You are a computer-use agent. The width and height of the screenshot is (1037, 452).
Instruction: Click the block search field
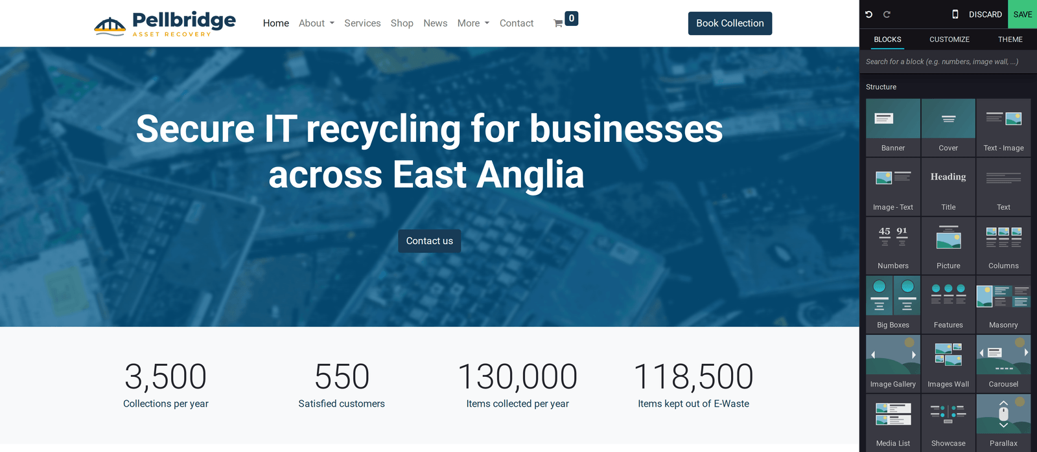point(948,62)
